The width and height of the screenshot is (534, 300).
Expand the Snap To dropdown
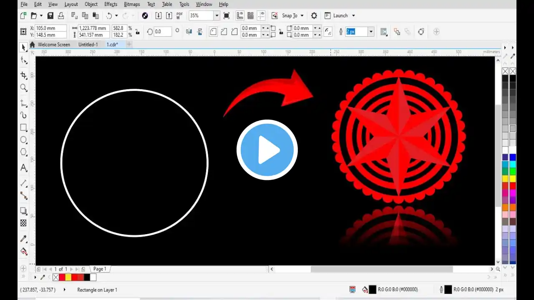(x=302, y=16)
